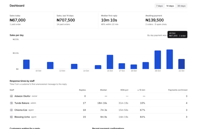Viewport: 197px width, 129px height.
Task: Click the ₦707,500 last 14 days figure
Action: pos(66,20)
